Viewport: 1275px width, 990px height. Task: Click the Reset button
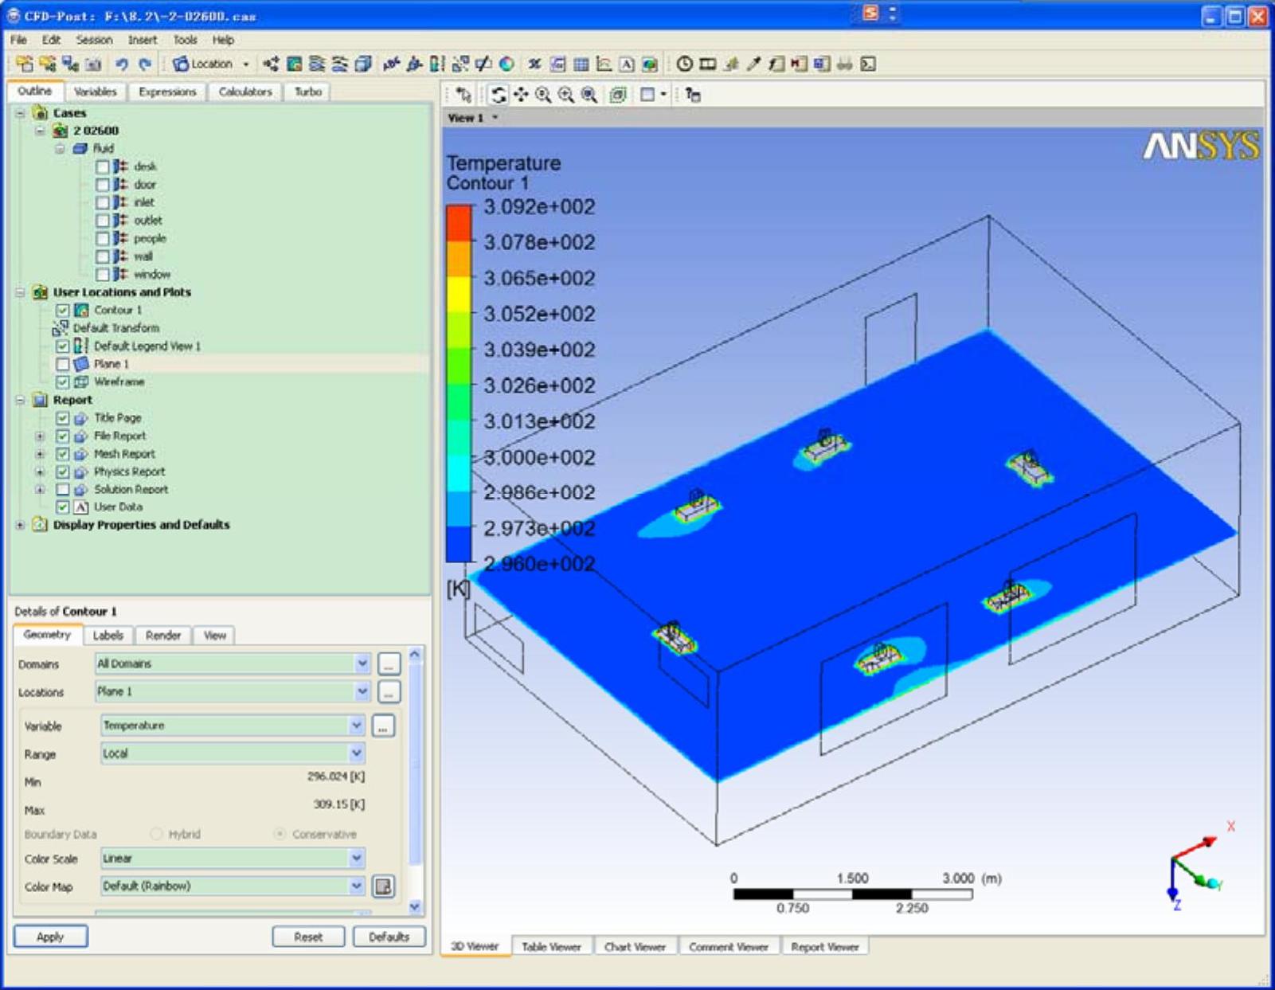[x=308, y=937]
